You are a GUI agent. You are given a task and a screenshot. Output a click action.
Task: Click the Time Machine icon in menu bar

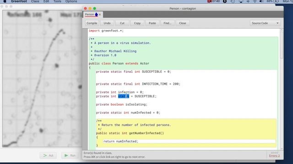233,1
